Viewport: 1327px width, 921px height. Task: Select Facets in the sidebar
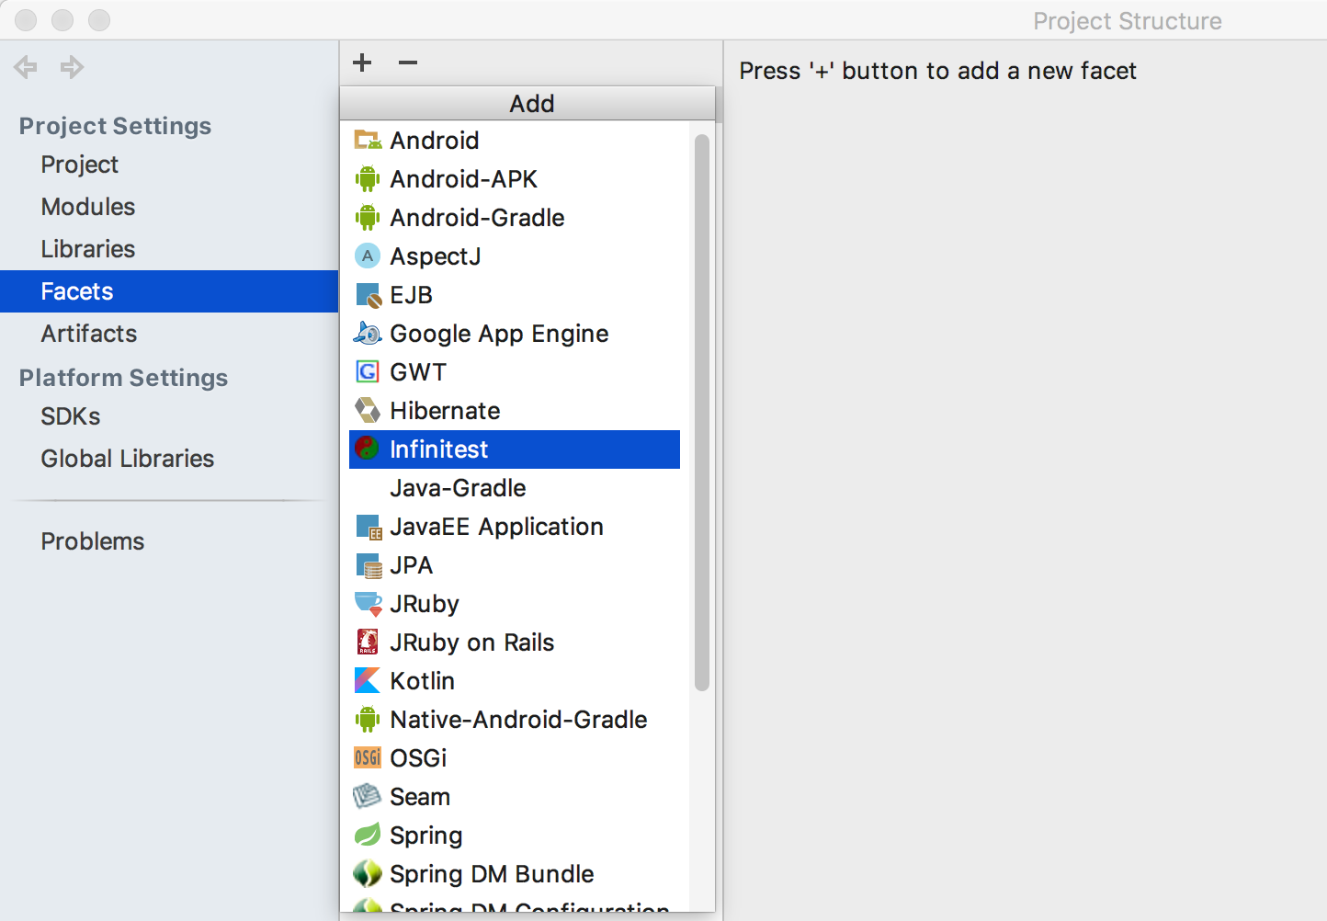169,291
